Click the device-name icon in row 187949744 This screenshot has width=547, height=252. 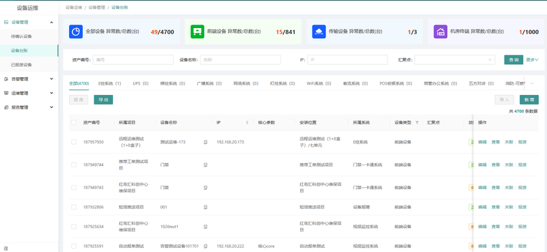[206, 165]
